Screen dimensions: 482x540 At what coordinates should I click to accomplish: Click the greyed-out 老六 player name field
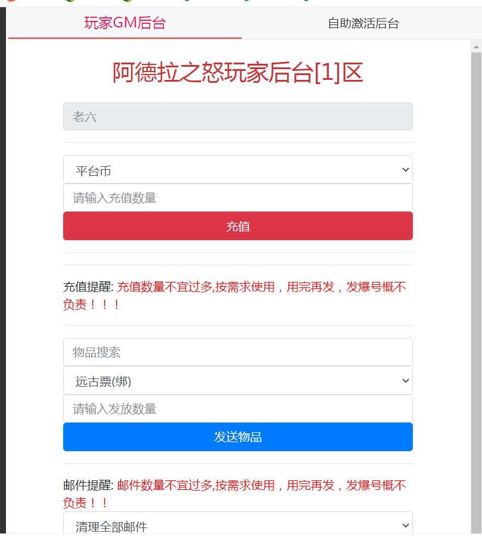[238, 117]
